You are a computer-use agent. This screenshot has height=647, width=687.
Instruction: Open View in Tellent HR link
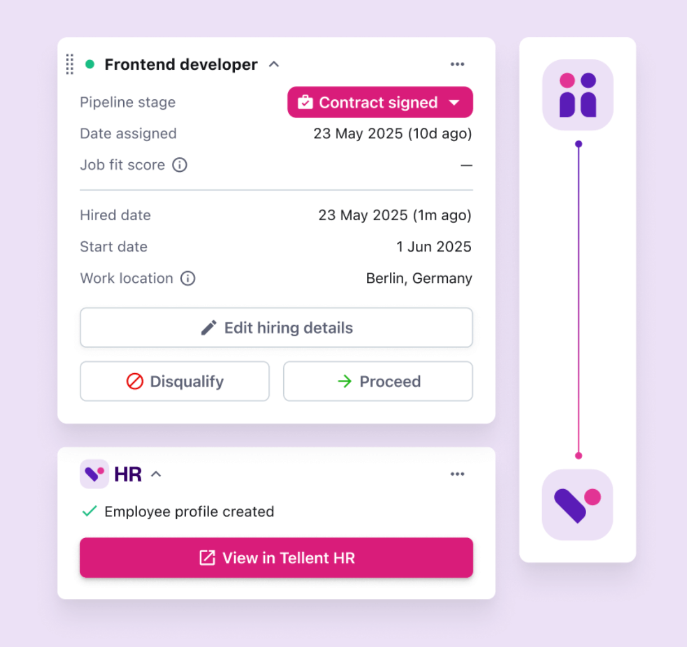click(x=276, y=558)
